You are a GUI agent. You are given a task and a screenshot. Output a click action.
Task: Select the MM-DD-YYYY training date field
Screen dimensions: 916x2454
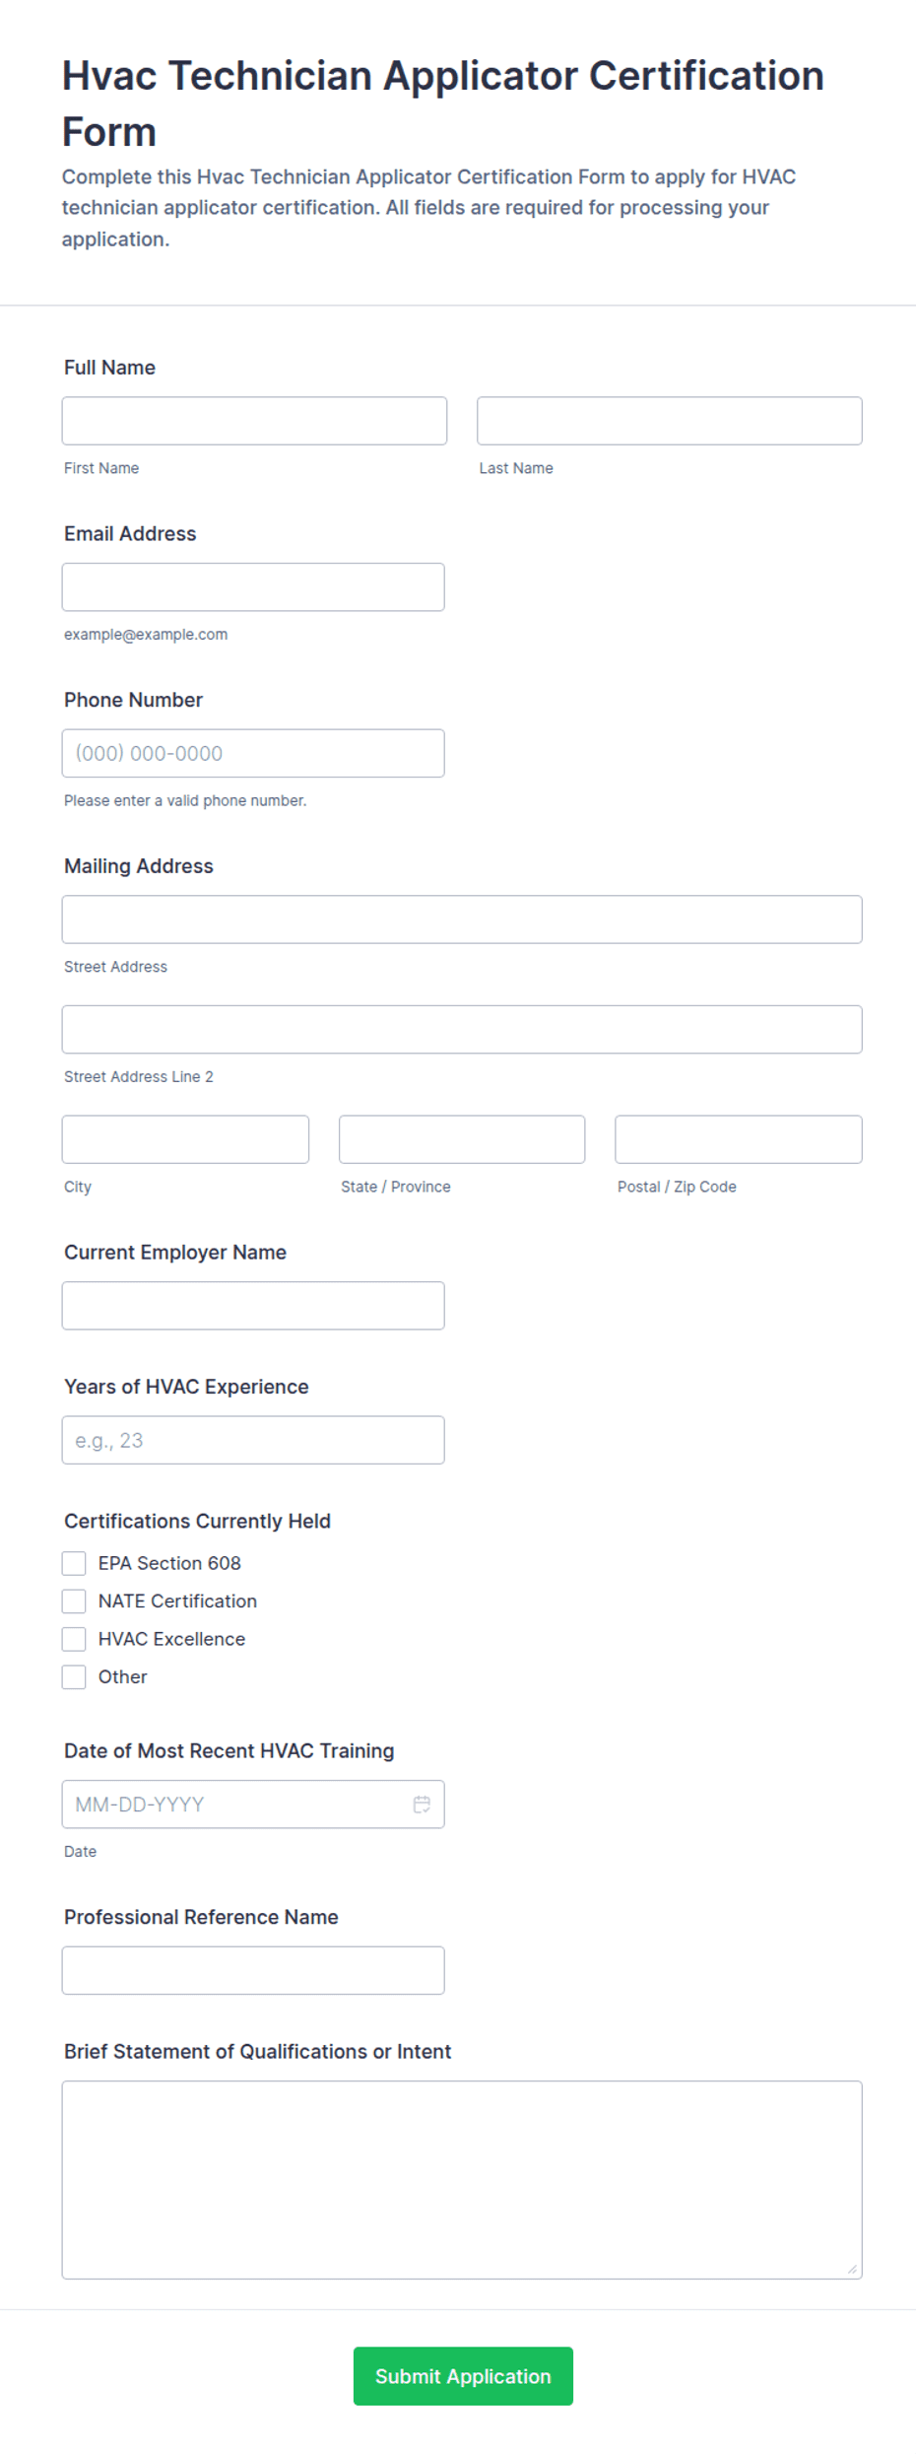(253, 1805)
